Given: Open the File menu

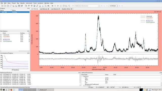Looking at the screenshot, I should (2, 3).
